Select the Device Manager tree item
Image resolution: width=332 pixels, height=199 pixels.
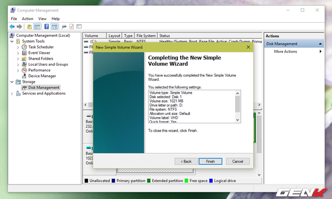(x=42, y=76)
